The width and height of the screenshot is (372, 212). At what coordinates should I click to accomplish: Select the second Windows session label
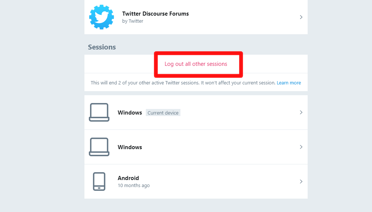pos(130,147)
